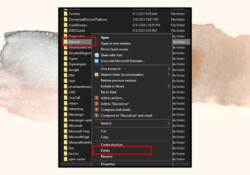Select the MicrosoftEdge folder name
Viewport: 250px width, 175px height.
click(x=79, y=137)
